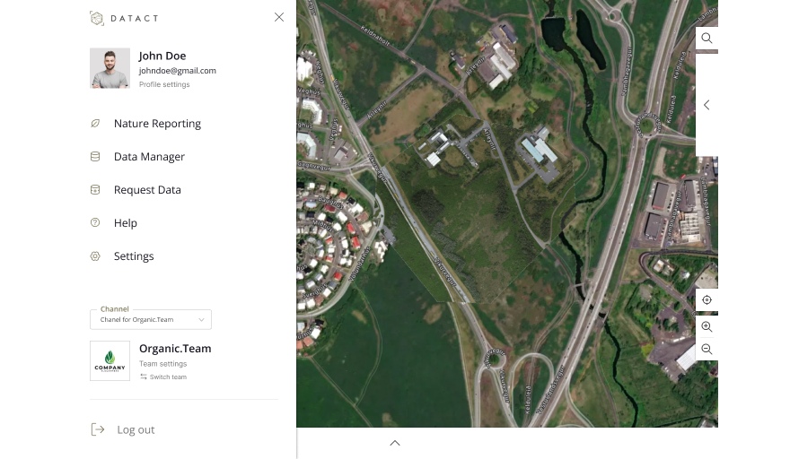
Task: Click the Nature Reporting leaf icon
Action: (x=95, y=124)
